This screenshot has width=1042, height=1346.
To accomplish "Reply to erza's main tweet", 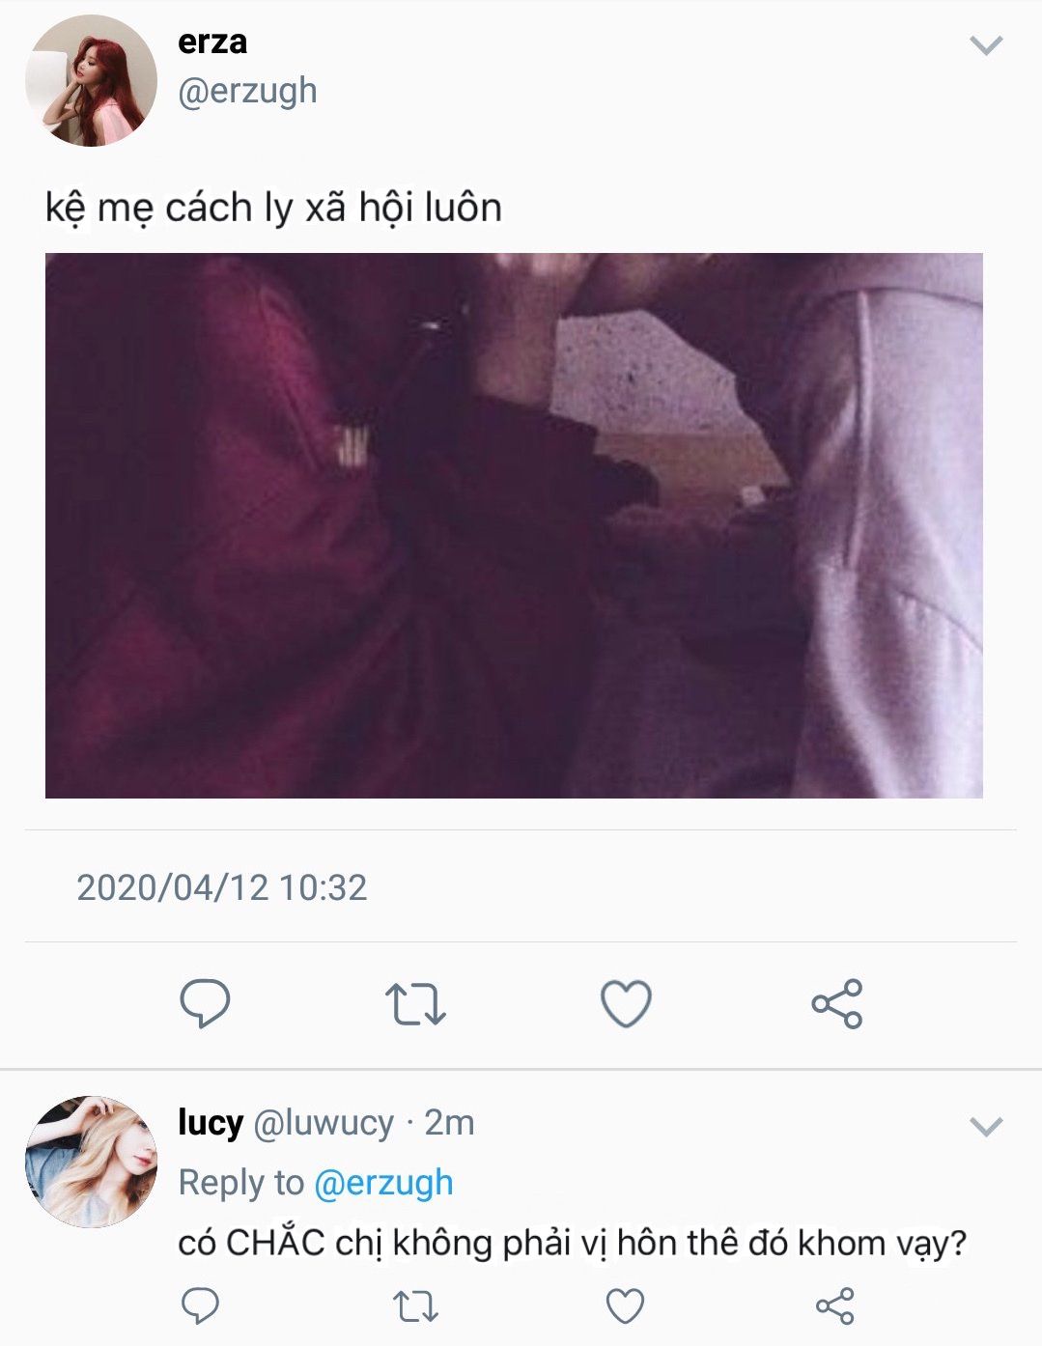I will [x=205, y=1003].
